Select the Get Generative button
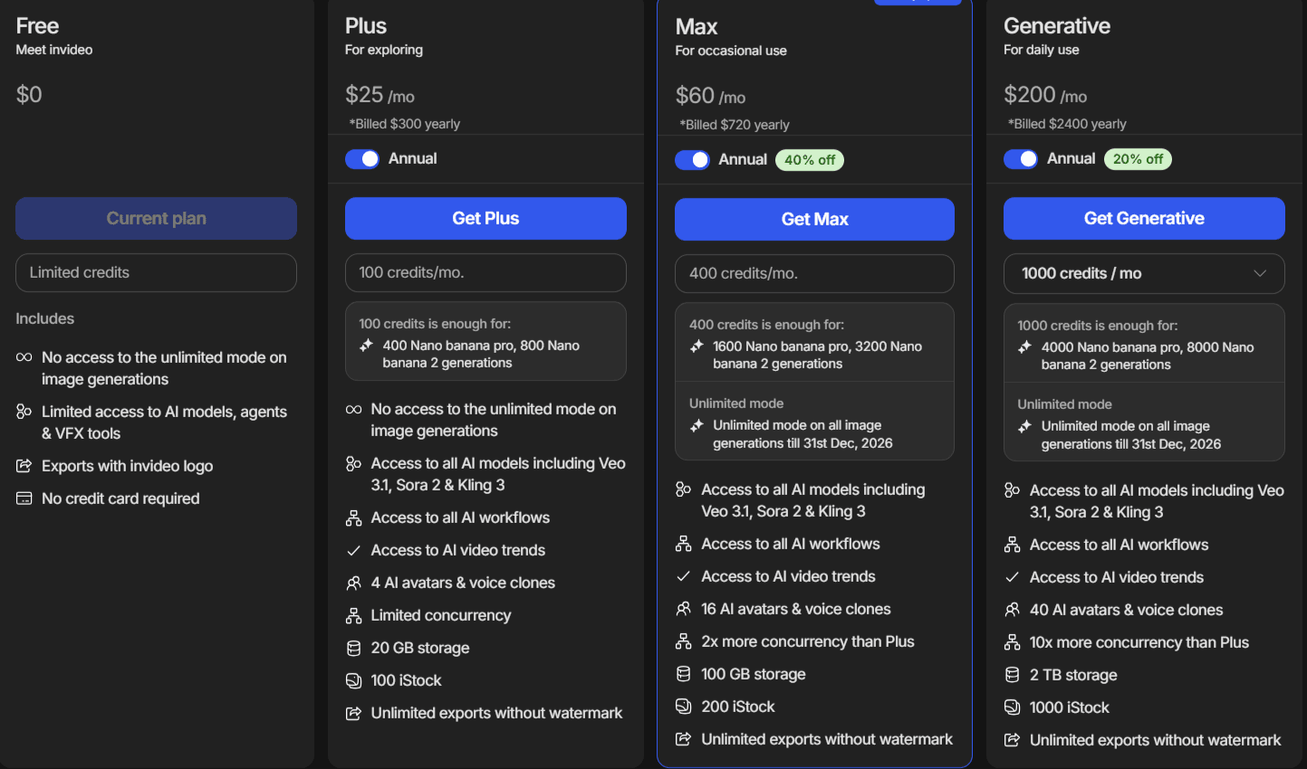 tap(1143, 219)
